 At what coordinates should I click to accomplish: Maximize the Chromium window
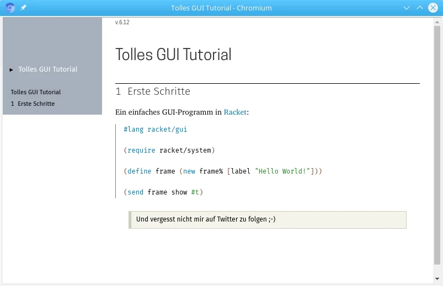point(420,8)
